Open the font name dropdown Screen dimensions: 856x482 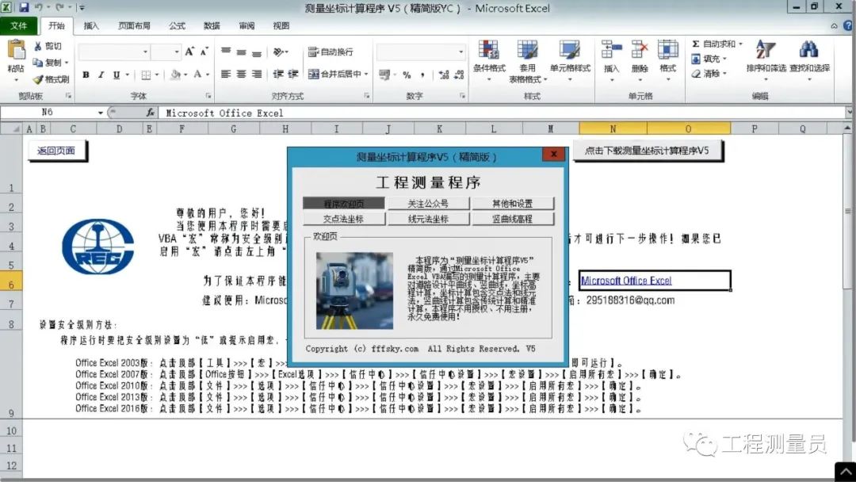coord(146,52)
